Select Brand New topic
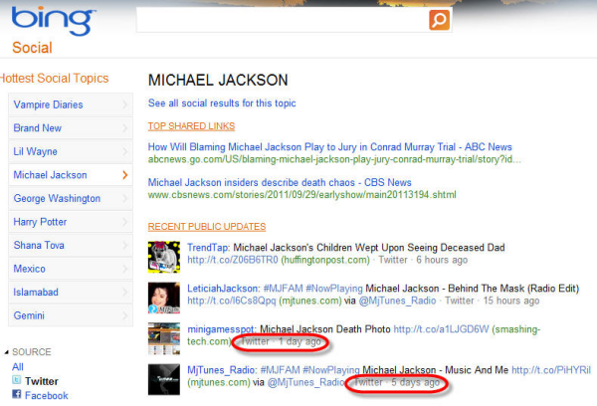 pos(71,128)
